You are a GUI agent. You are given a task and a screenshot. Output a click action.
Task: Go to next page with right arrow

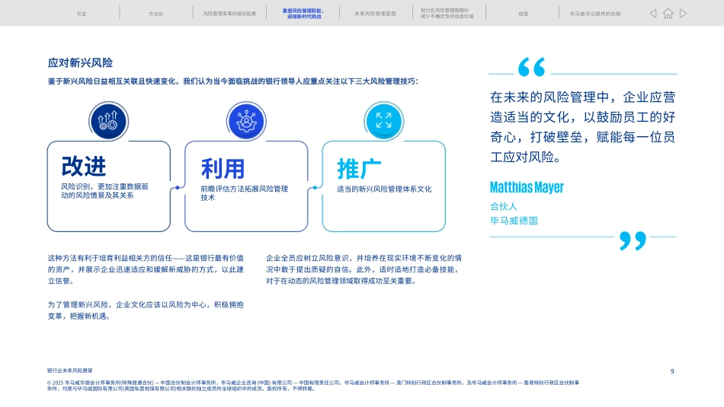[684, 14]
